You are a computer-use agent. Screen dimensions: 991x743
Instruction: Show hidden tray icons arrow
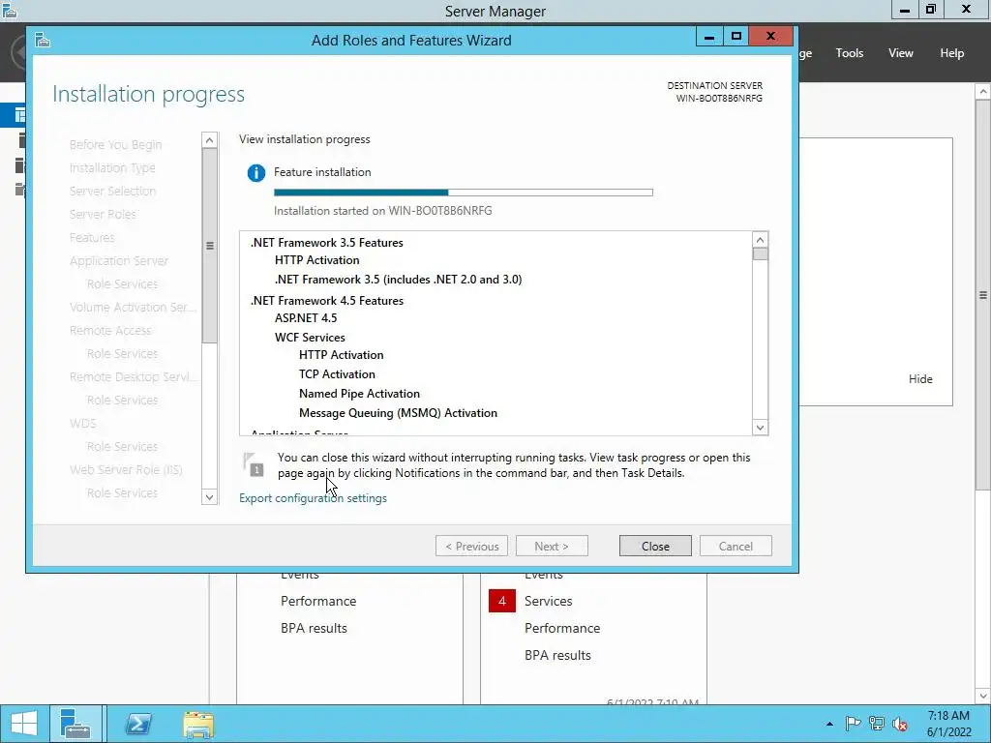coord(829,724)
